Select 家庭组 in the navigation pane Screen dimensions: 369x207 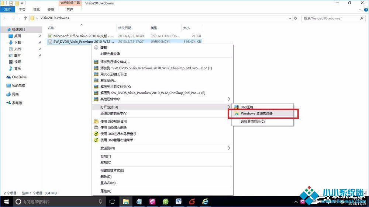click(x=17, y=103)
